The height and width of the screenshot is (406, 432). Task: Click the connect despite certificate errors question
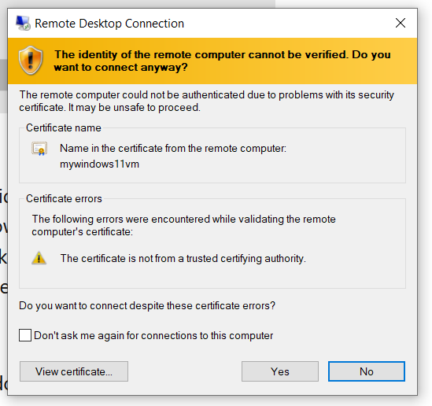[147, 306]
